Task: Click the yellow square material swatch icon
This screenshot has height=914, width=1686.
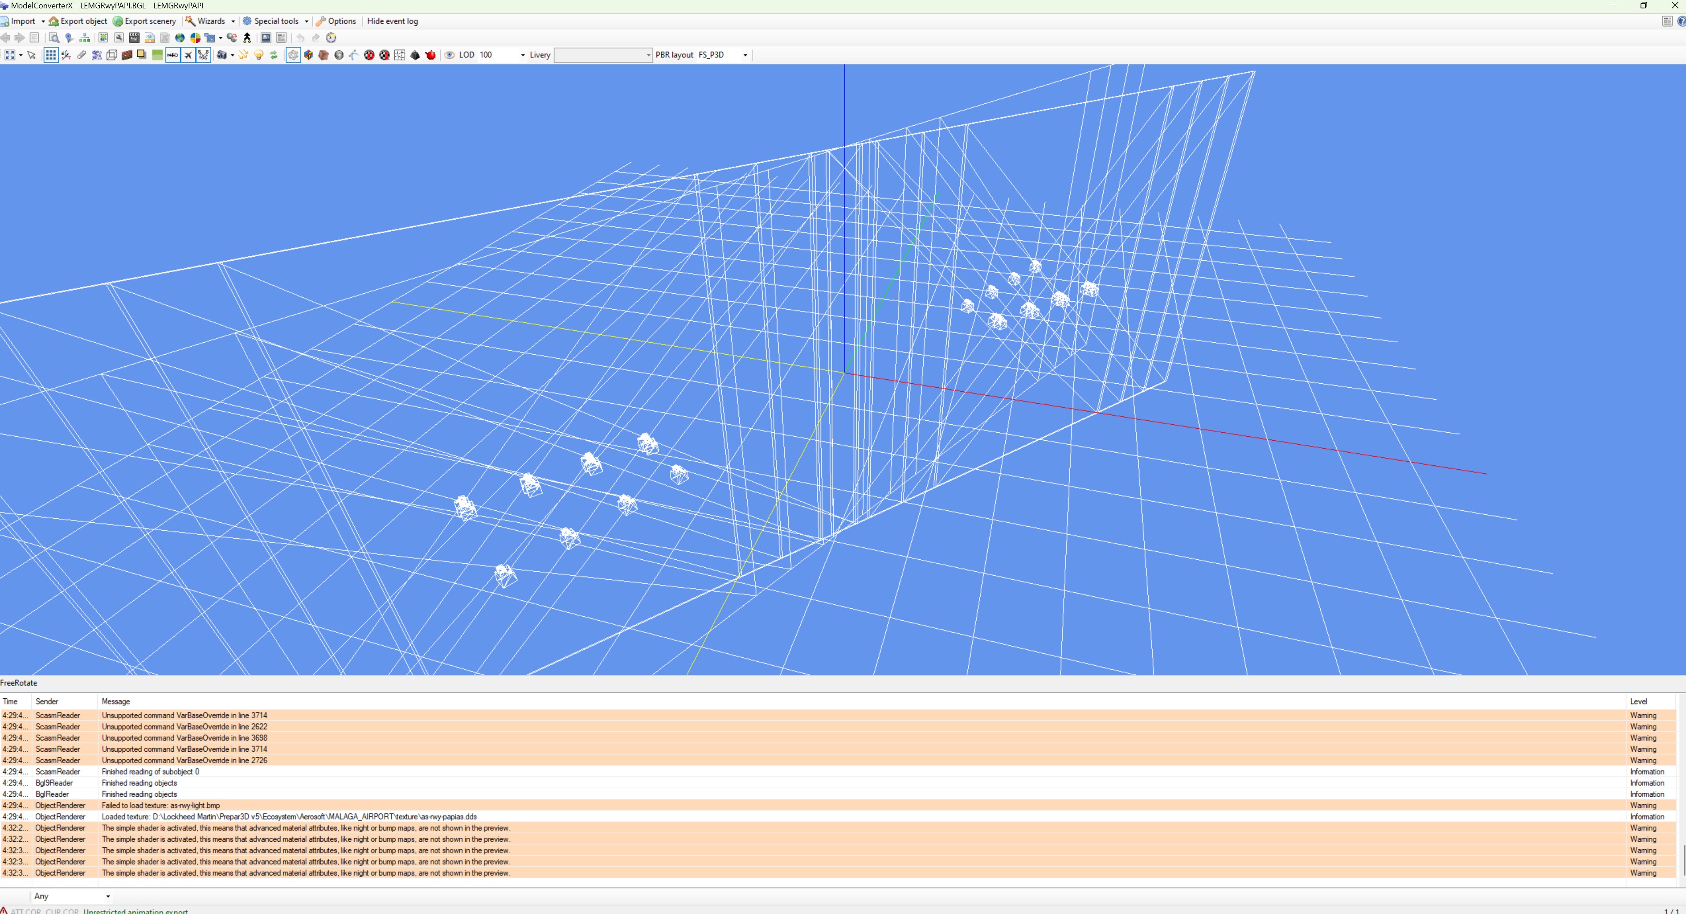Action: coord(141,54)
